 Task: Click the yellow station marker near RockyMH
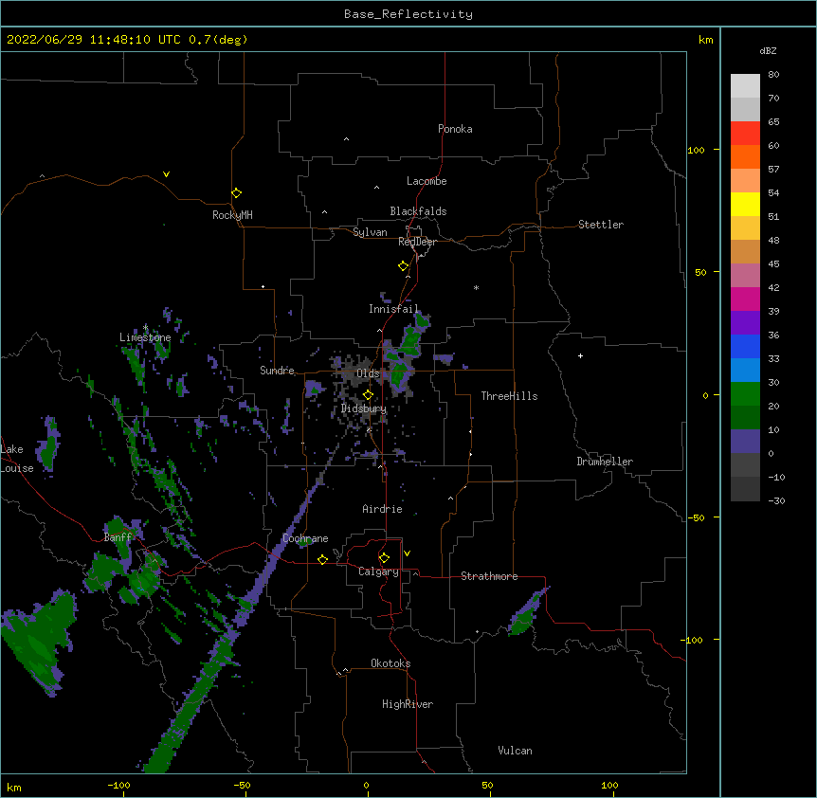coord(236,193)
